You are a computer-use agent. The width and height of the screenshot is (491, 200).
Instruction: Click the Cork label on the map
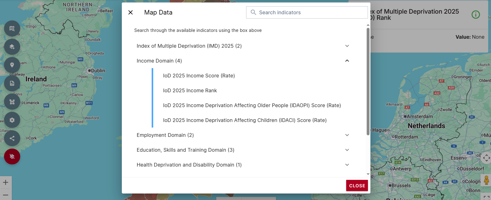click(32, 138)
